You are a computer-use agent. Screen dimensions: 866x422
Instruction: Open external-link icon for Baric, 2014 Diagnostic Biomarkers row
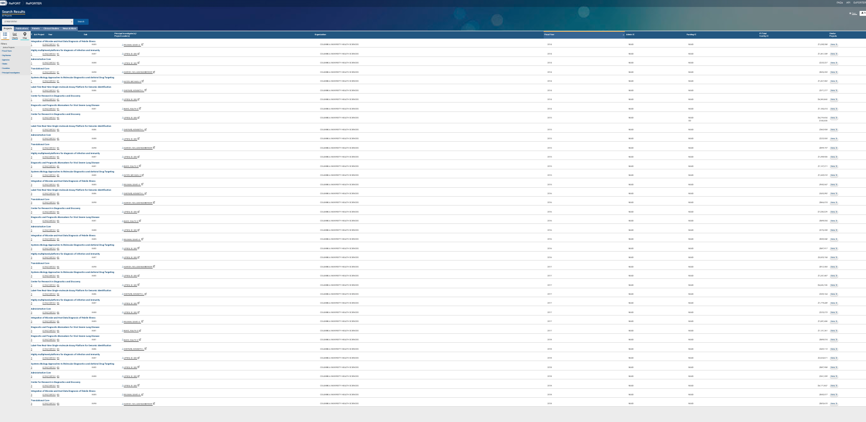click(140, 108)
